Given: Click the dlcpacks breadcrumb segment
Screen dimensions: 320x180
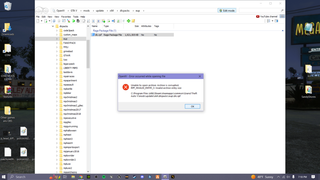Looking at the screenshot, I should [124, 11].
